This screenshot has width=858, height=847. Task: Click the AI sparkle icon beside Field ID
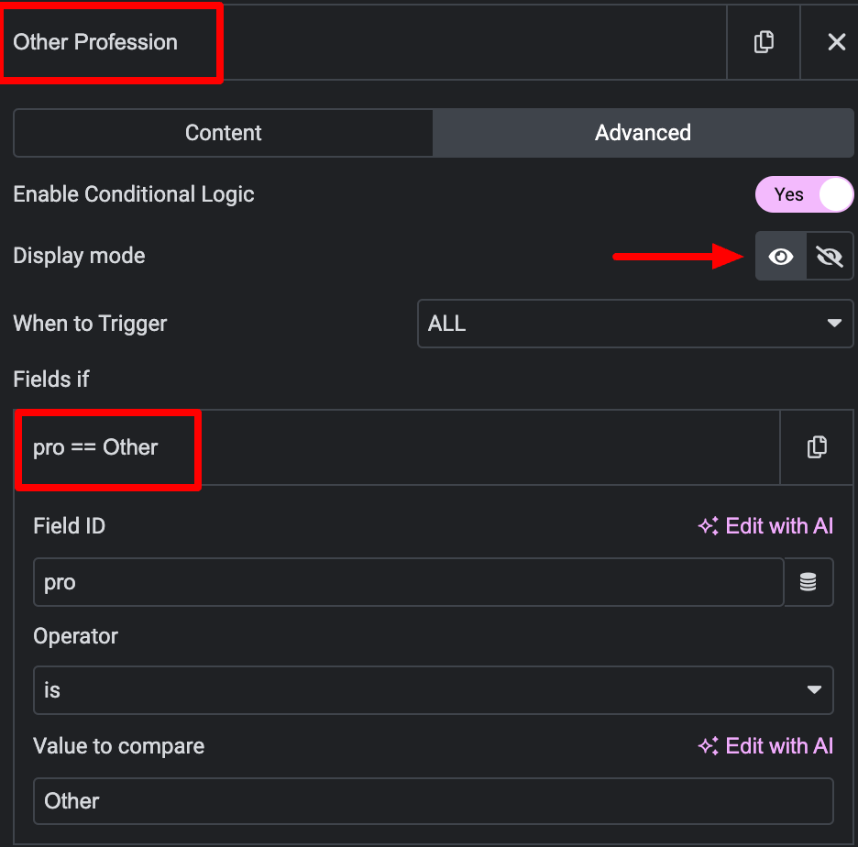point(708,526)
